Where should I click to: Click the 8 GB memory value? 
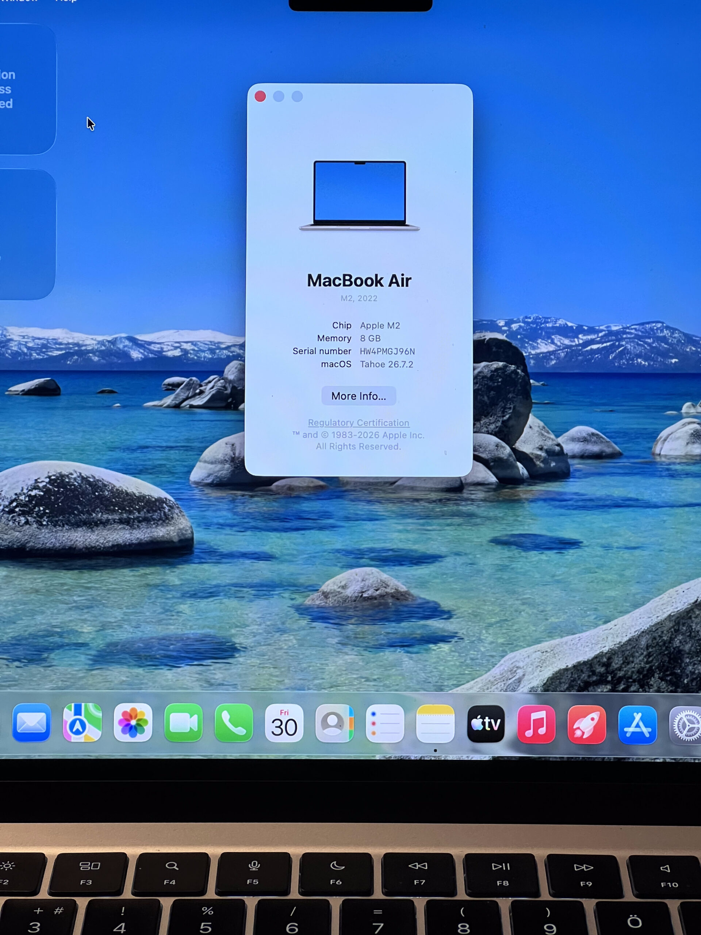point(370,338)
